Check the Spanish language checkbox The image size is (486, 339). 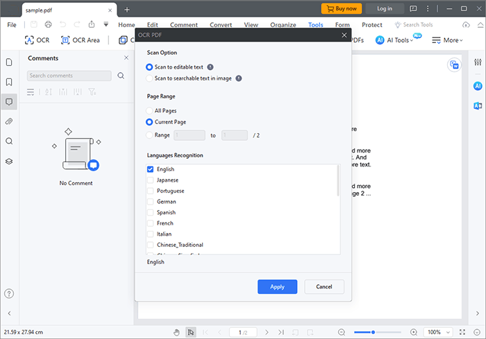[151, 212]
